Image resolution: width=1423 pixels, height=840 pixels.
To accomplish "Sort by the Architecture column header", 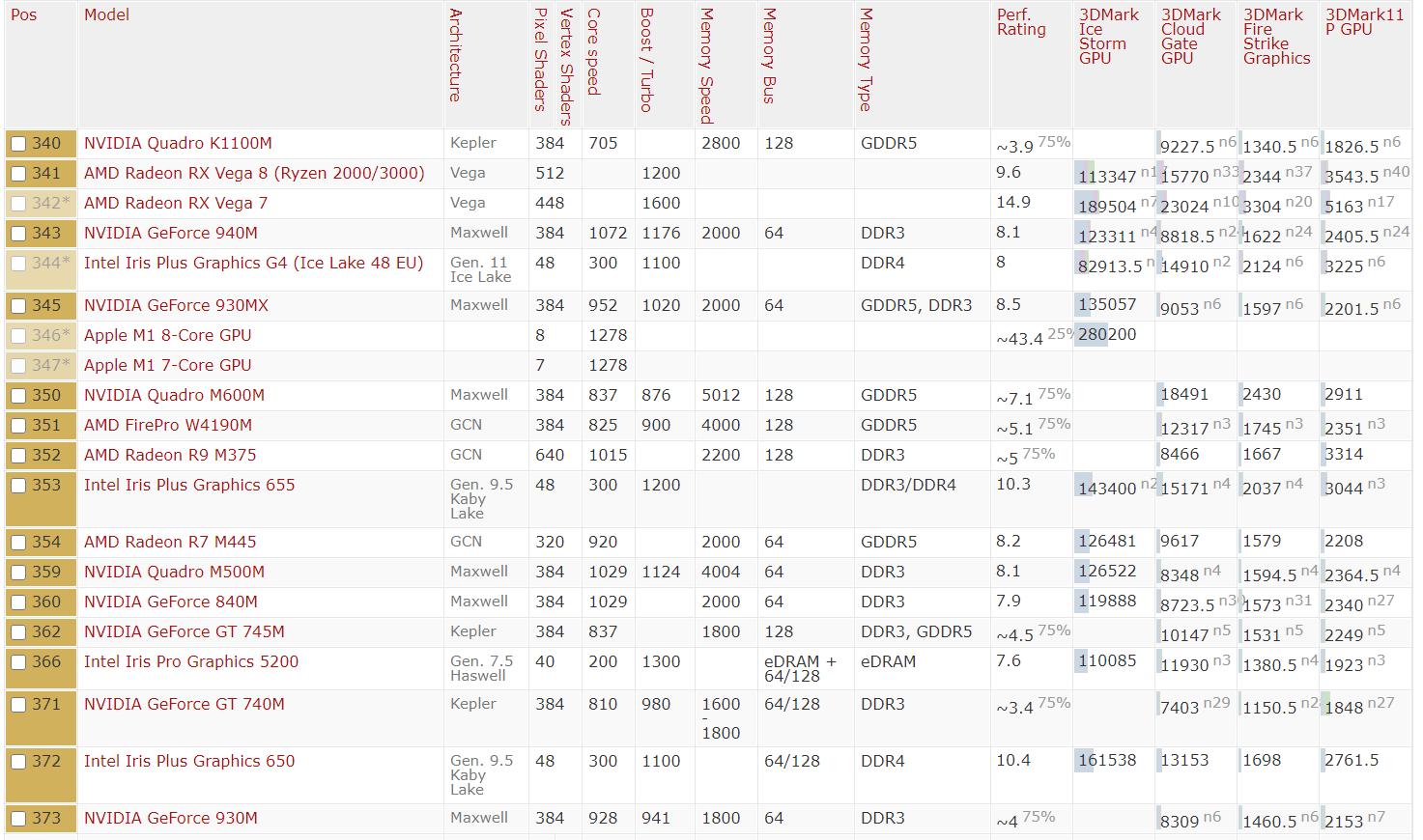I will [x=456, y=55].
